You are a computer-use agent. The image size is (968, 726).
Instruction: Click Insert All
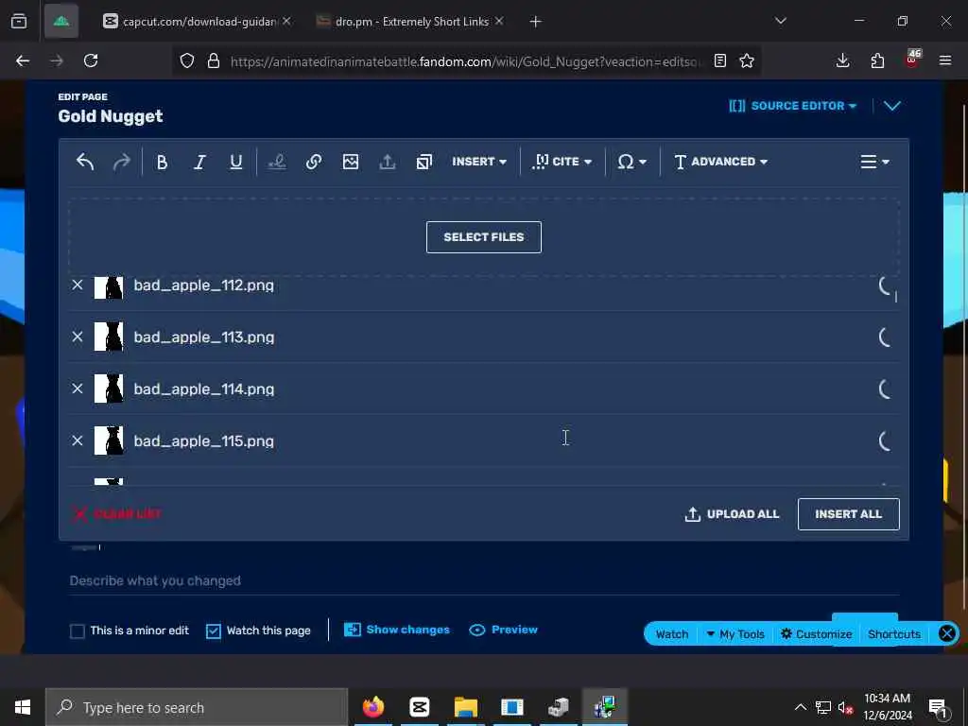tap(848, 514)
